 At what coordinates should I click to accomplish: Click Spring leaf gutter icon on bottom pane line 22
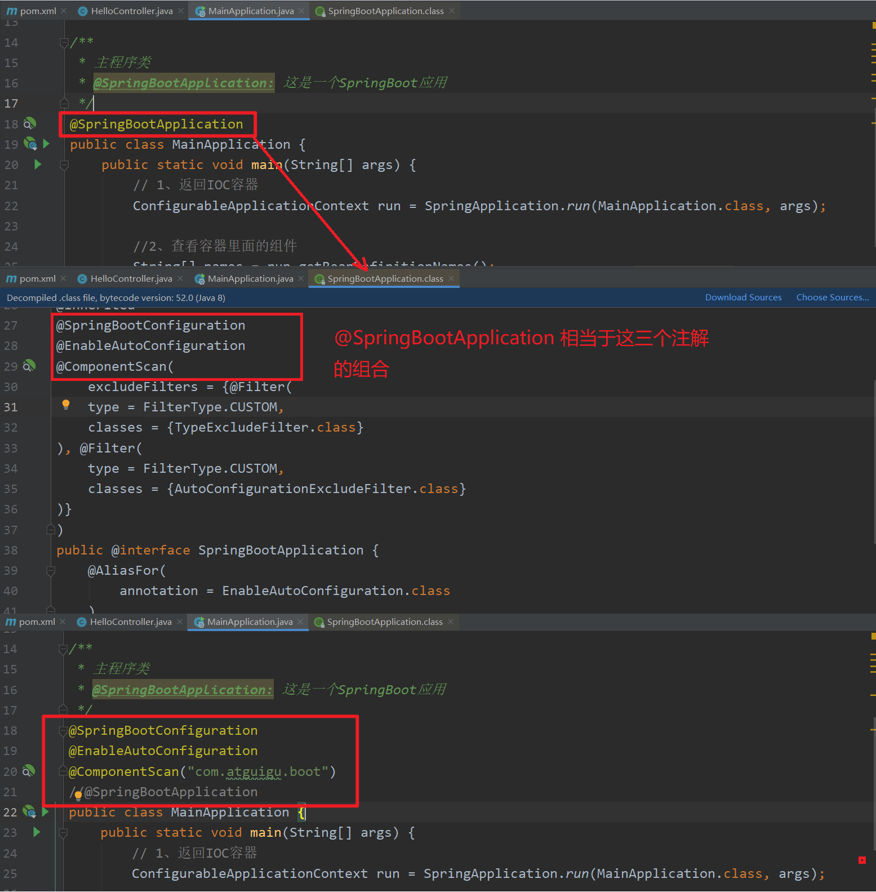pos(29,812)
